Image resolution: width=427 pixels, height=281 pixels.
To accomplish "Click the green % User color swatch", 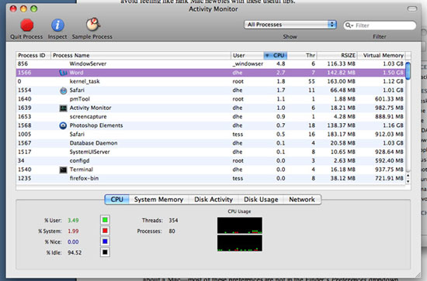I will (x=105, y=220).
